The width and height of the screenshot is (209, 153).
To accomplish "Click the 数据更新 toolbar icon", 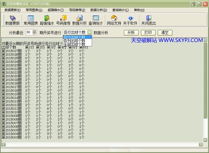I will pos(12,20).
